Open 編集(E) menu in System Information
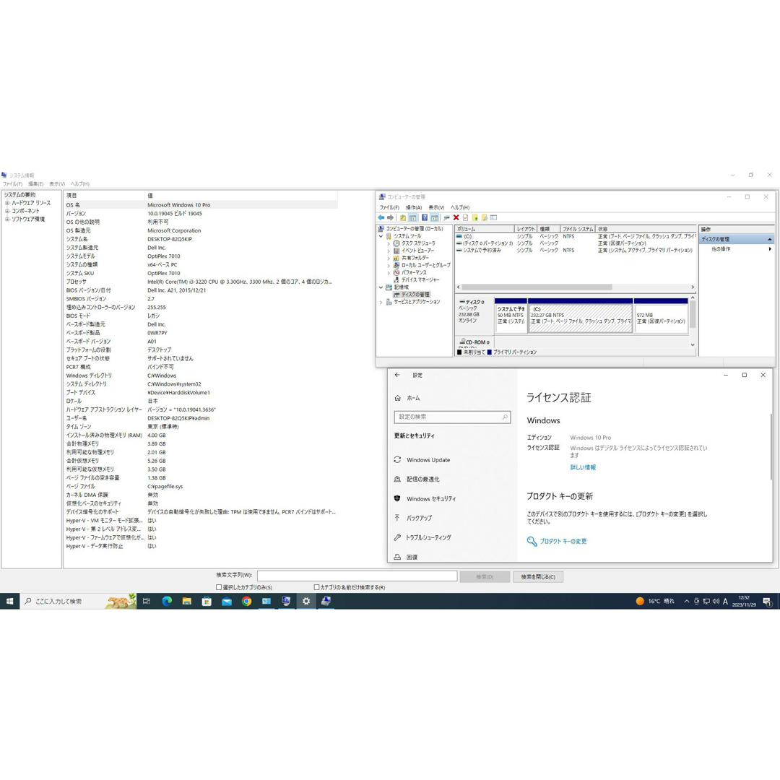780x780 pixels. tap(36, 184)
